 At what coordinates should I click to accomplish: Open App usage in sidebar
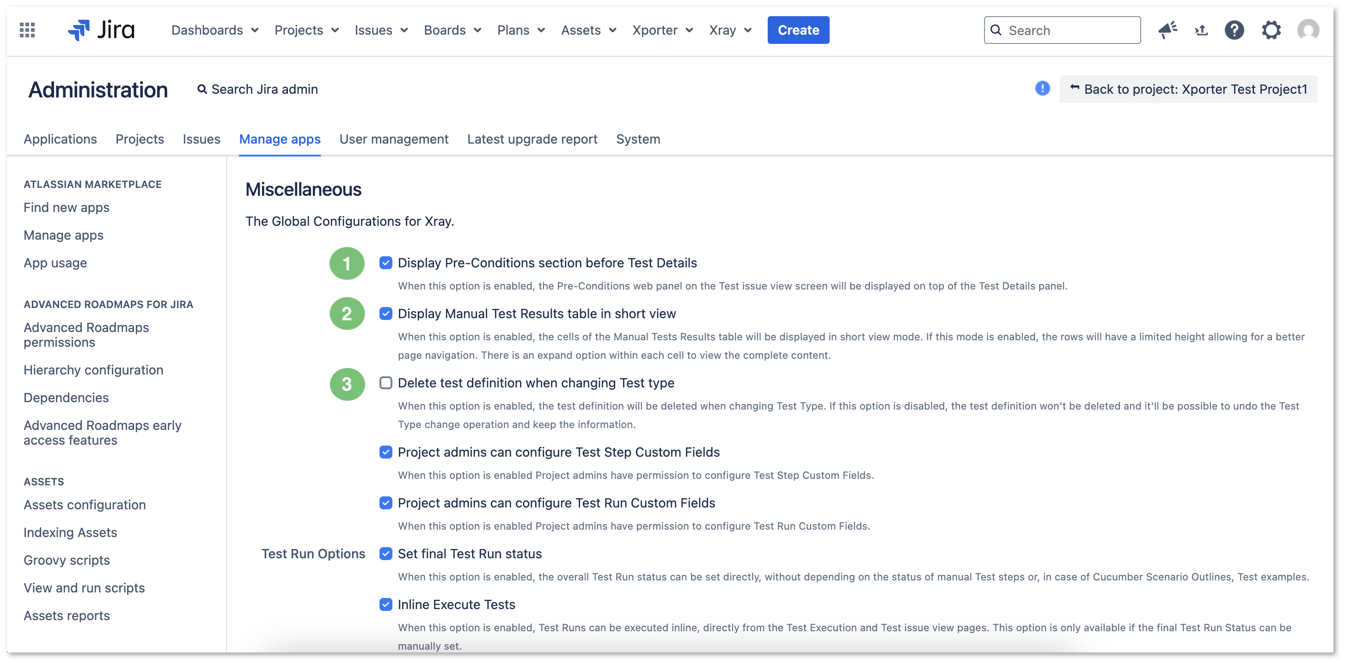[55, 262]
